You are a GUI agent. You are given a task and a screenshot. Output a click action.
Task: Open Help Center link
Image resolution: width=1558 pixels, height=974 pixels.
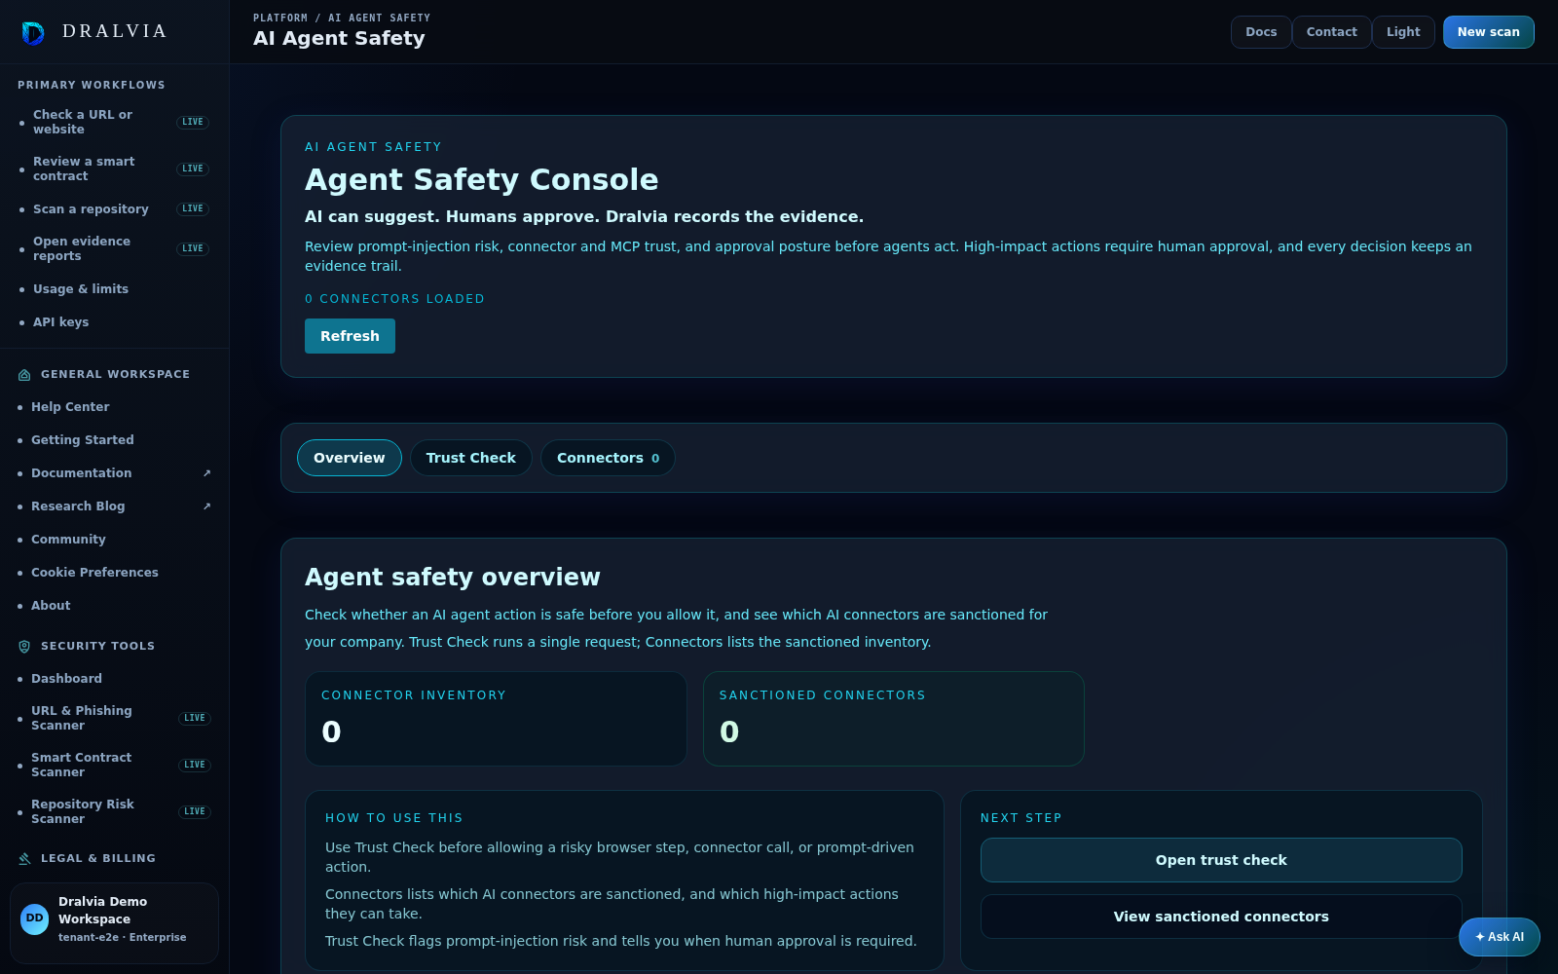pos(115,407)
